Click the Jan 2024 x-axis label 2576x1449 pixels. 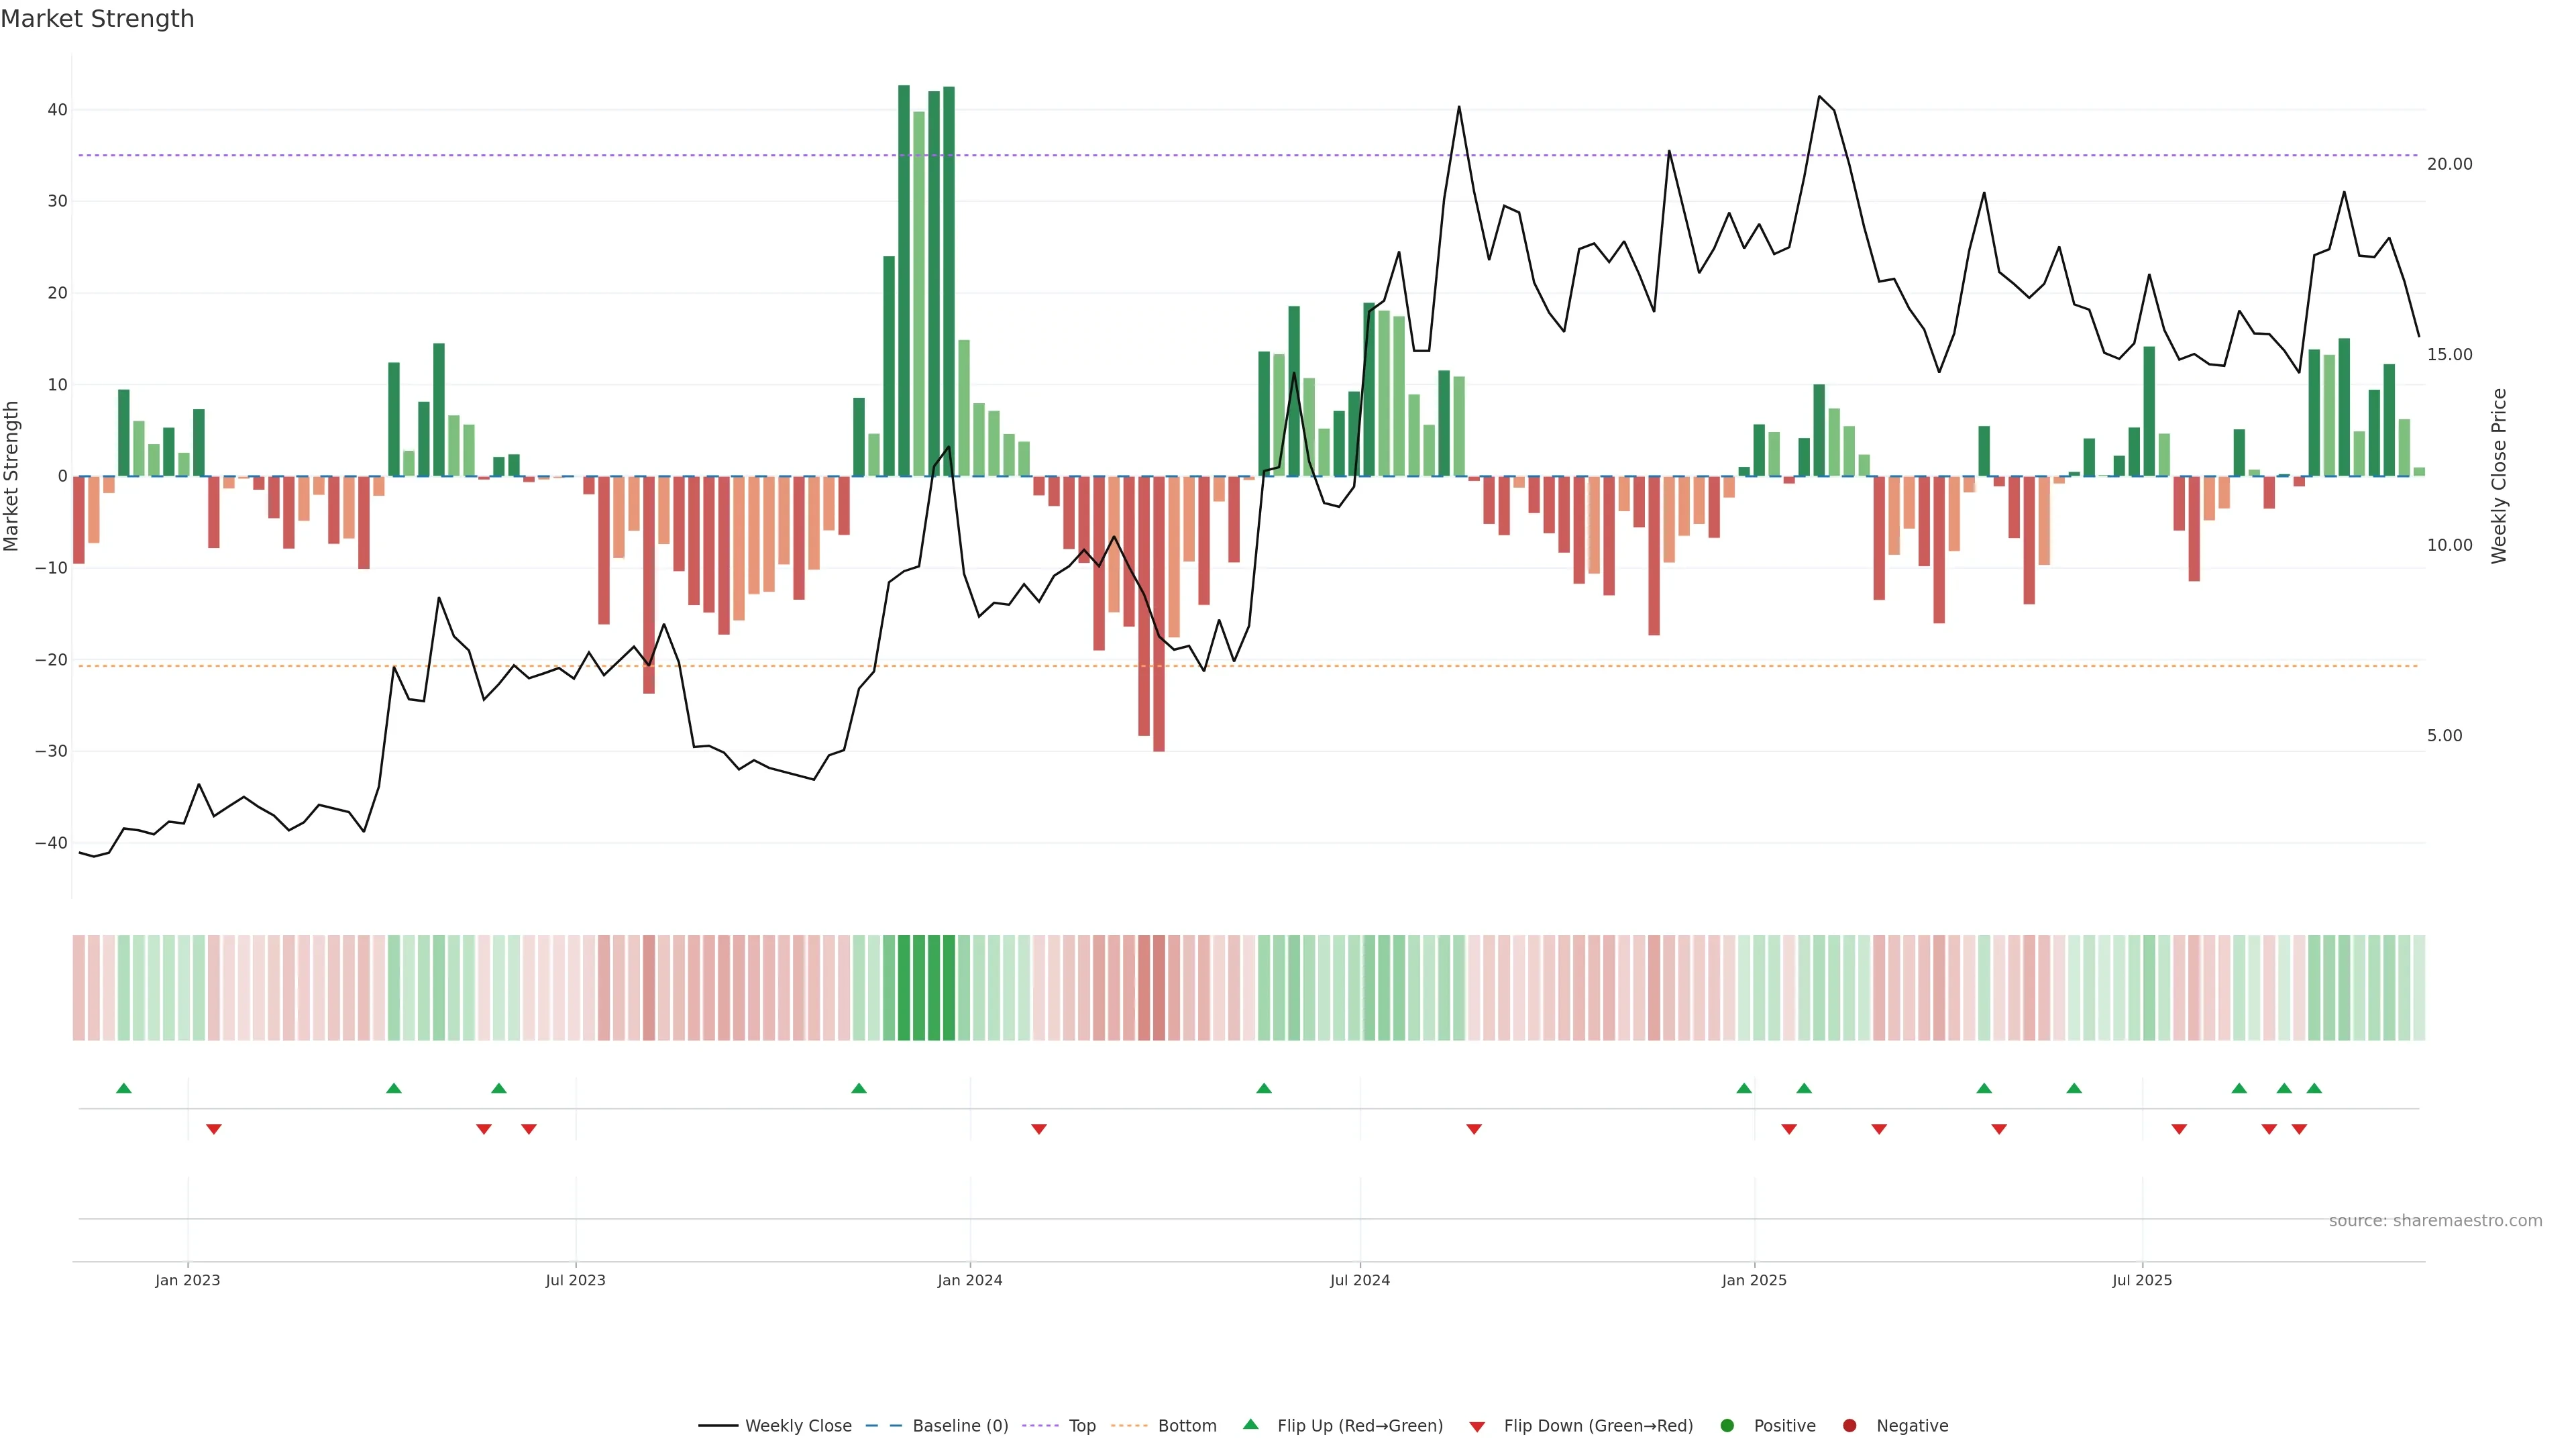click(x=969, y=1280)
